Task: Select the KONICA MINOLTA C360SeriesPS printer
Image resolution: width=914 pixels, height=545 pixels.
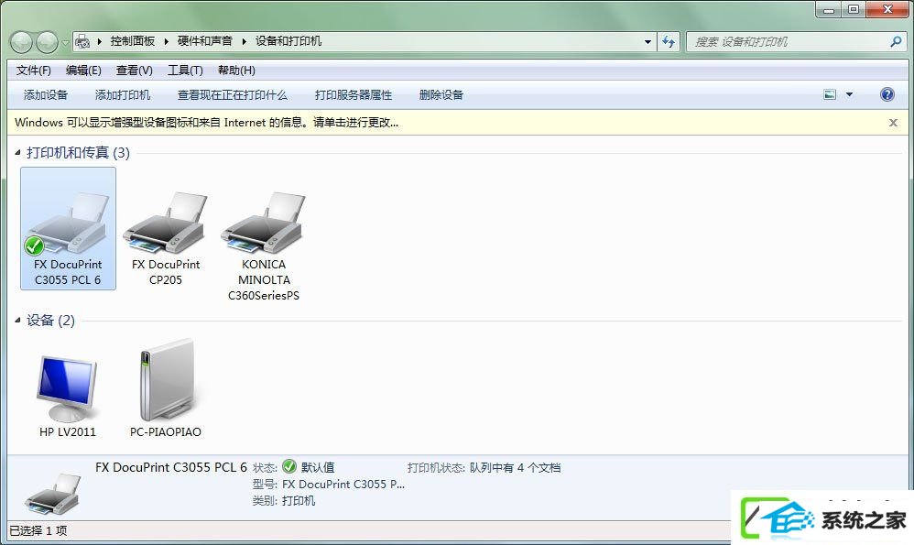Action: coord(264,246)
